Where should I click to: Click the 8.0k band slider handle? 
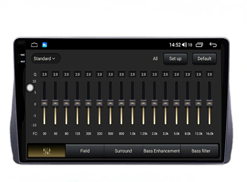click(187, 103)
